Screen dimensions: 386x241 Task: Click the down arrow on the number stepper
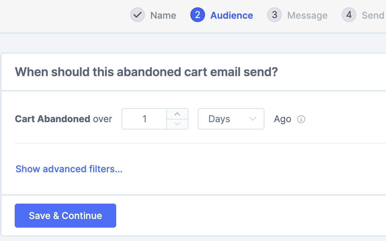click(x=177, y=124)
